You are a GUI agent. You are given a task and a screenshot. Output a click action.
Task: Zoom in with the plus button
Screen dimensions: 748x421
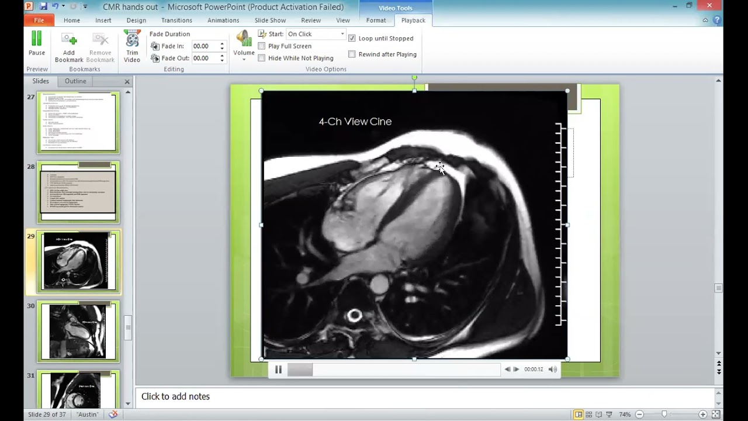(703, 415)
